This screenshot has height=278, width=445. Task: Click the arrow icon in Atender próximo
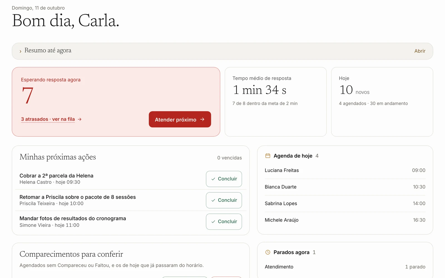point(202,119)
